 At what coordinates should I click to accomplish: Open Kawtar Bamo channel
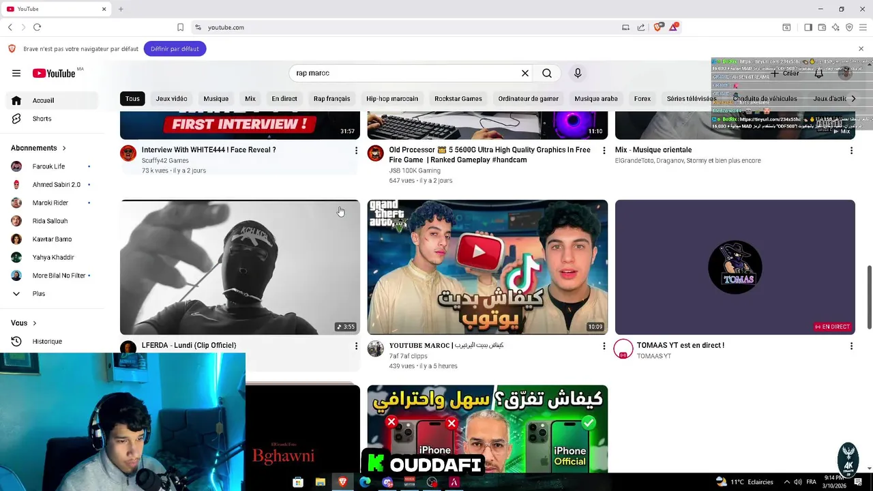[53, 239]
